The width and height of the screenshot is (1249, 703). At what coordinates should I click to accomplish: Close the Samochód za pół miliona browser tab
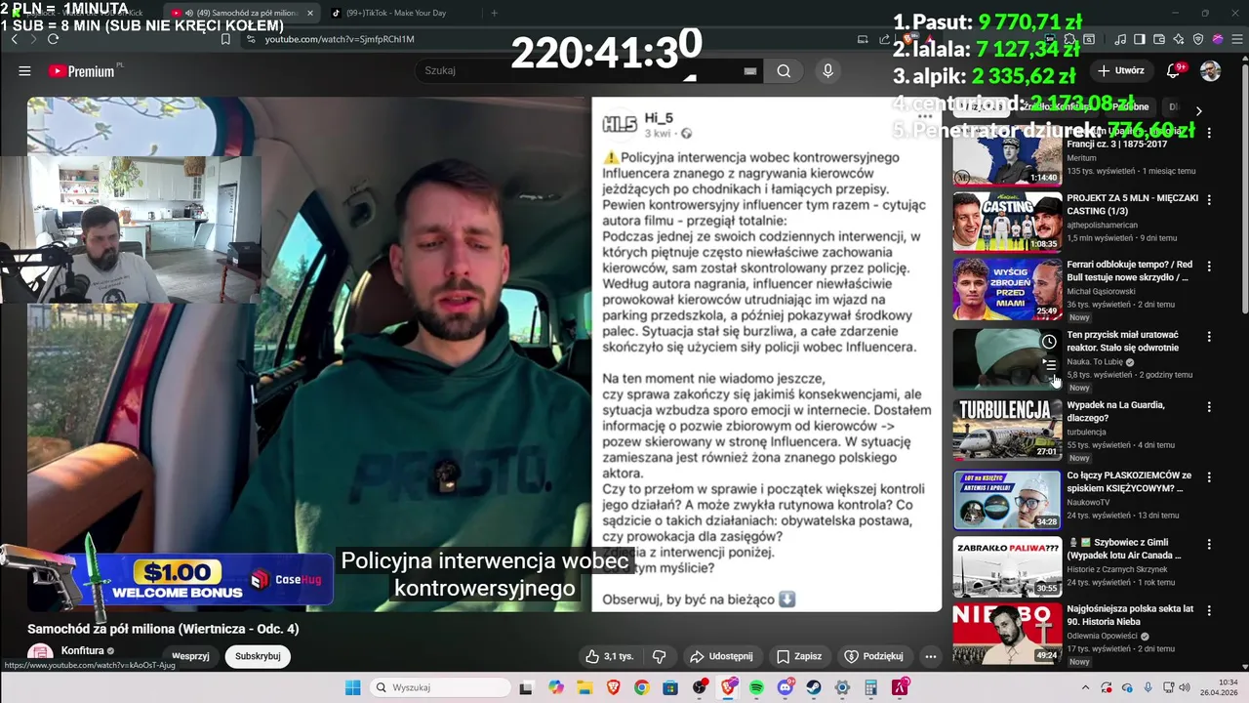pos(310,13)
